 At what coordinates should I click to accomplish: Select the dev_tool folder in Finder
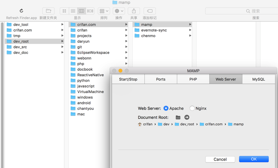34,24
